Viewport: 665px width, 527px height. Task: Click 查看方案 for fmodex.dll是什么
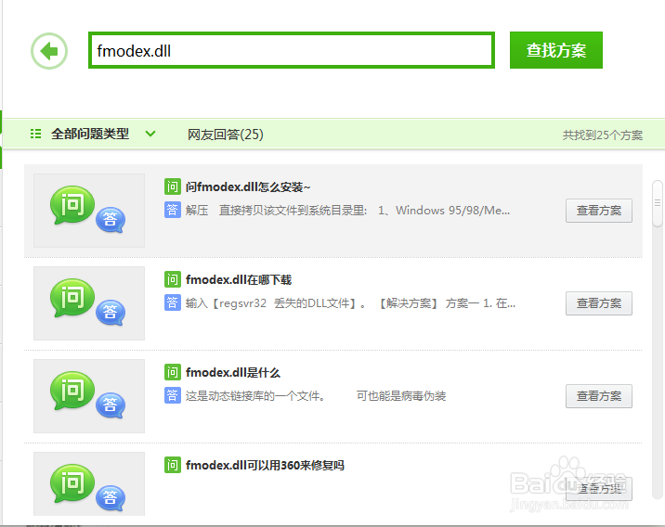599,396
